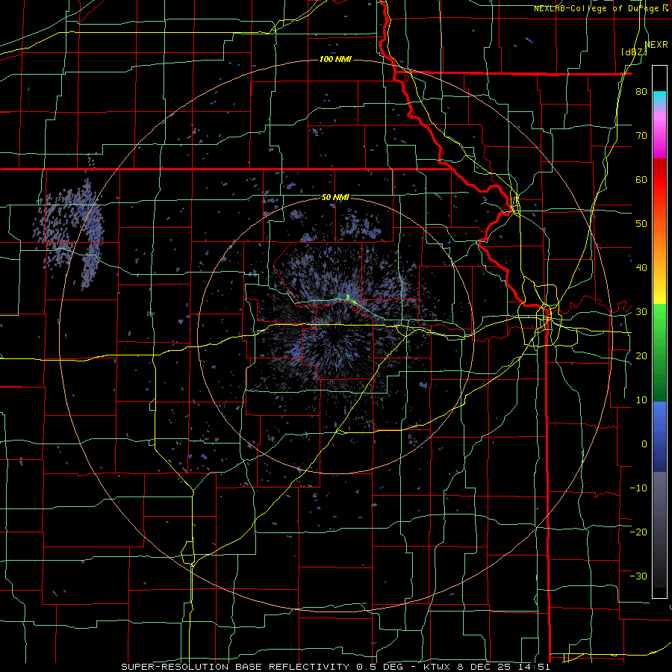This screenshot has height=672, width=672.
Task: Click the cyan segment of the reflectivity color bar
Action: click(x=659, y=97)
